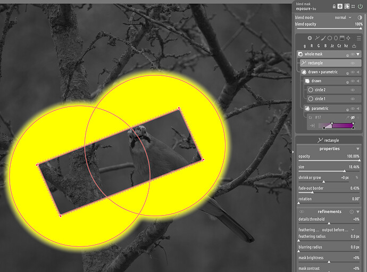Click the input arrow icon beside gradient

tap(312, 126)
